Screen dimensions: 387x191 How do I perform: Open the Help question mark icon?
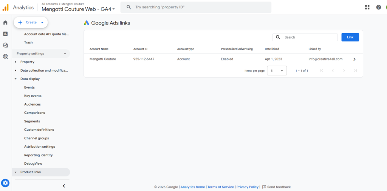tap(379, 8)
